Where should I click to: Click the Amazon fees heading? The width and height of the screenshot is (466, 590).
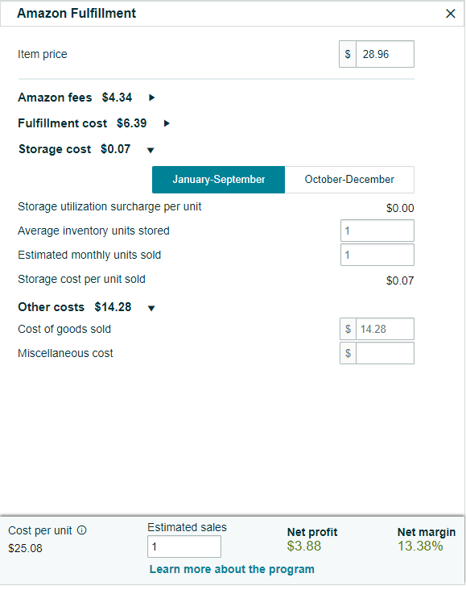[55, 98]
